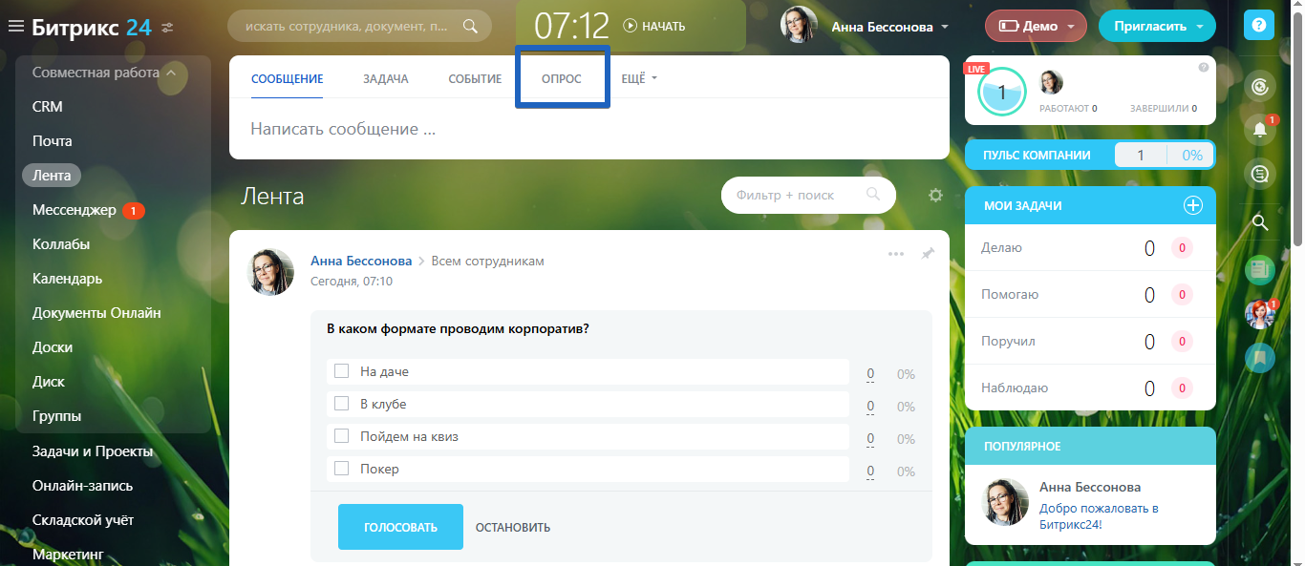The image size is (1305, 566).
Task: Click the Битрикс 24 logo
Action: point(92,27)
